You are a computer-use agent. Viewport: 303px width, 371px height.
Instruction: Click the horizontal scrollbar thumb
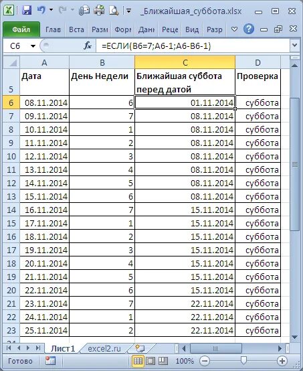216,348
